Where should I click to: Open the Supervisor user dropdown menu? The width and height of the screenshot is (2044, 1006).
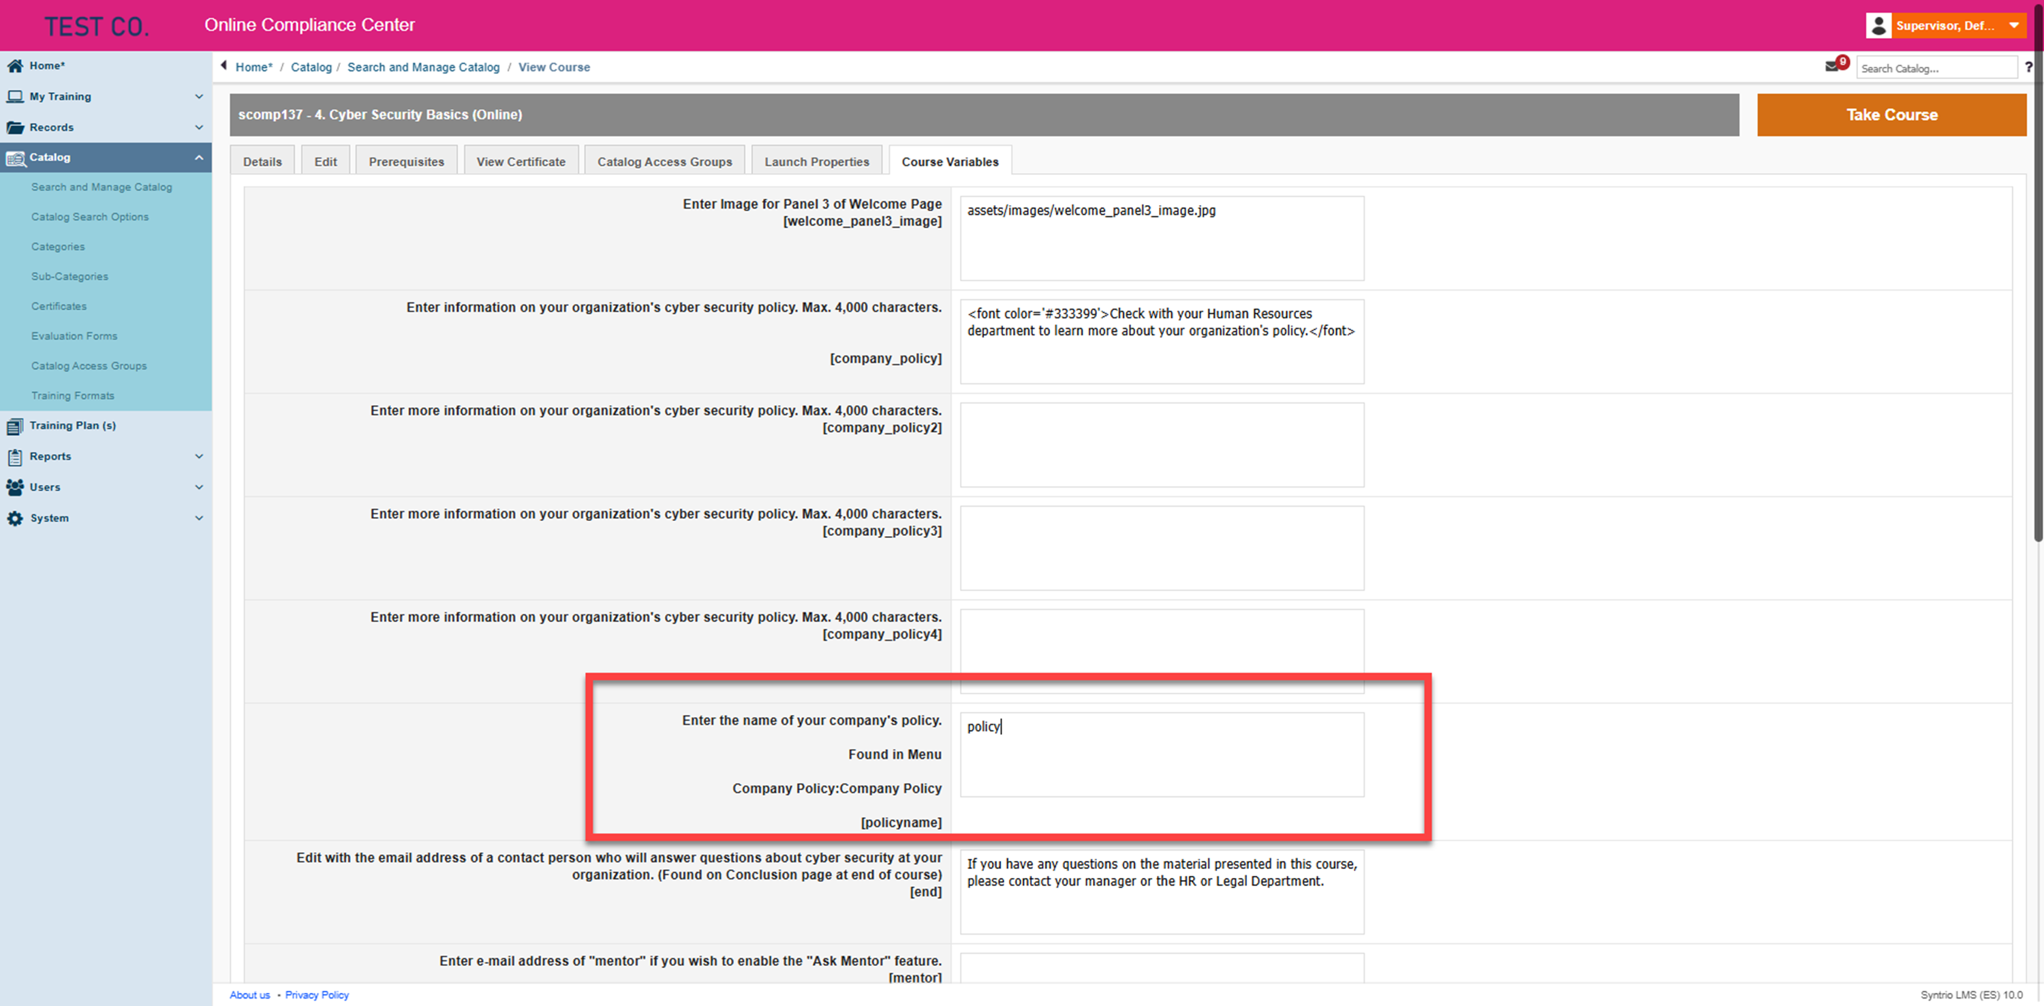point(2014,25)
